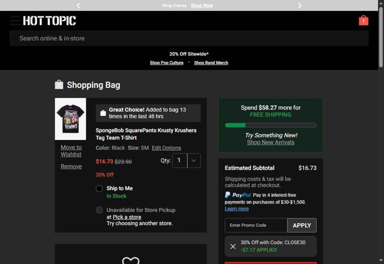The width and height of the screenshot is (384, 264).
Task: Select the Ship to Me radio option
Action: 99,188
